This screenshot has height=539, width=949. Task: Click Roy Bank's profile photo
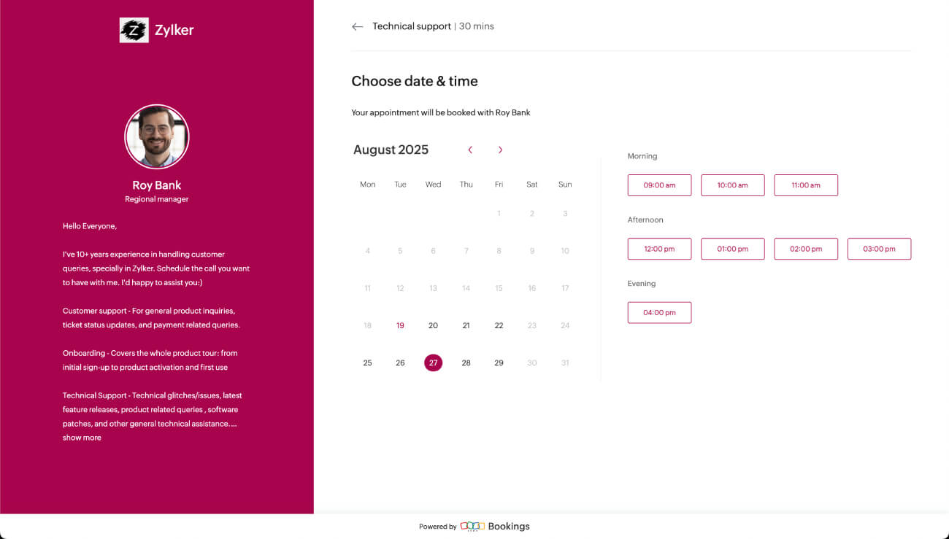(x=156, y=136)
